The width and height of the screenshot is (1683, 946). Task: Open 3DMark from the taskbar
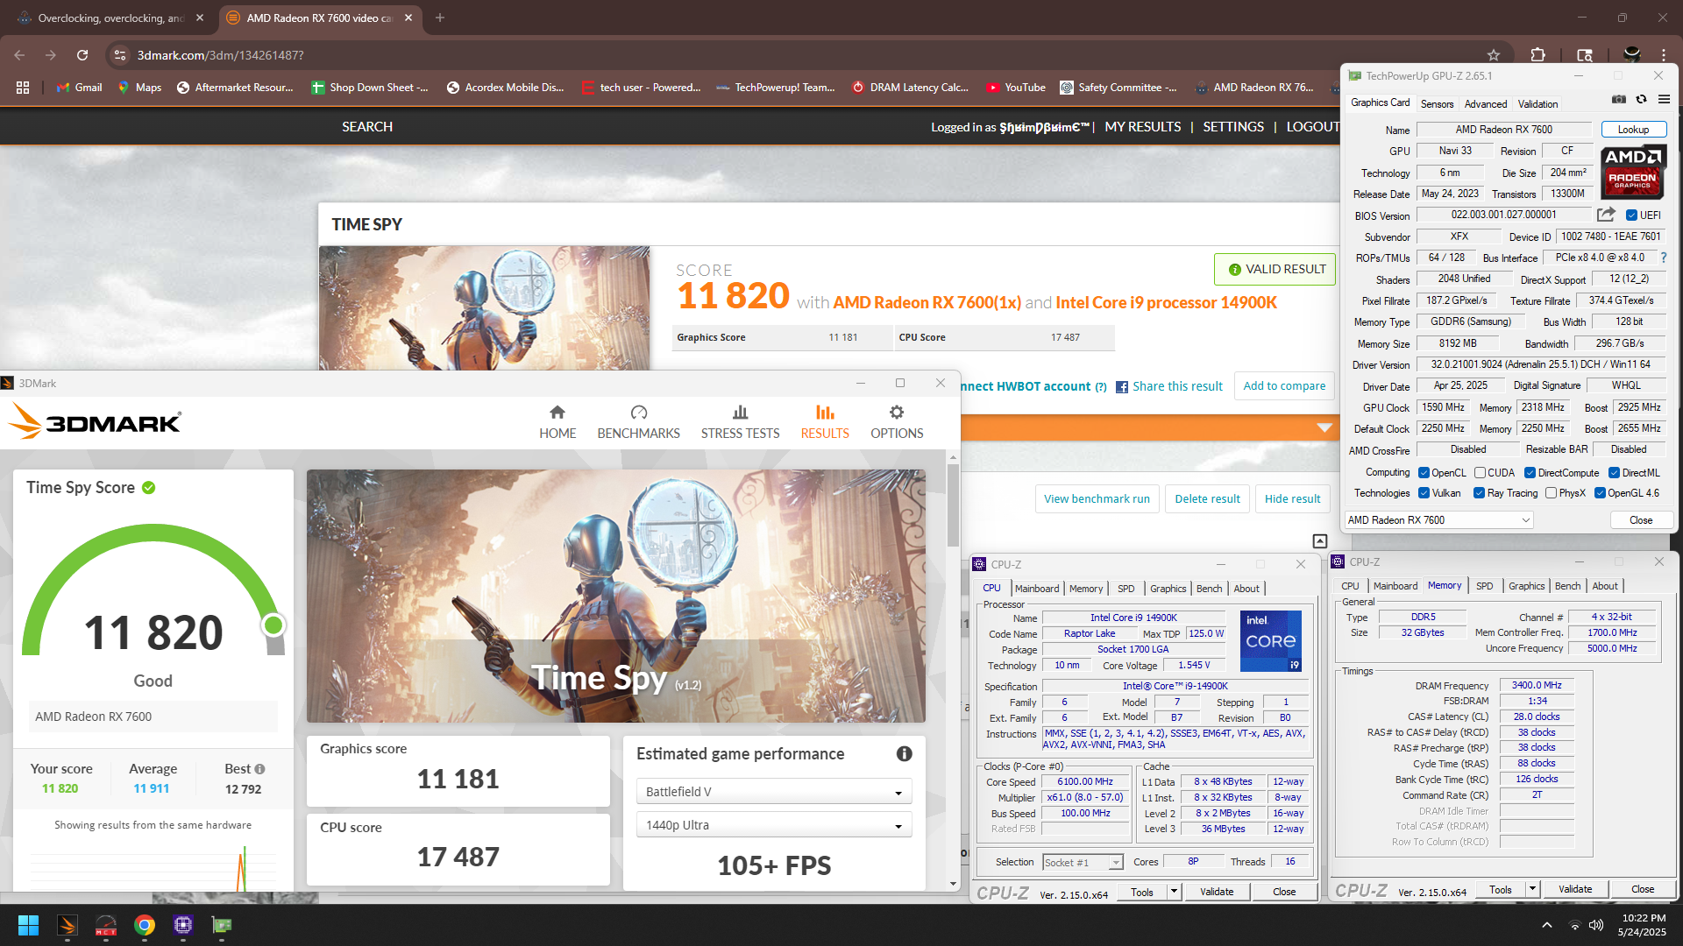click(x=67, y=925)
